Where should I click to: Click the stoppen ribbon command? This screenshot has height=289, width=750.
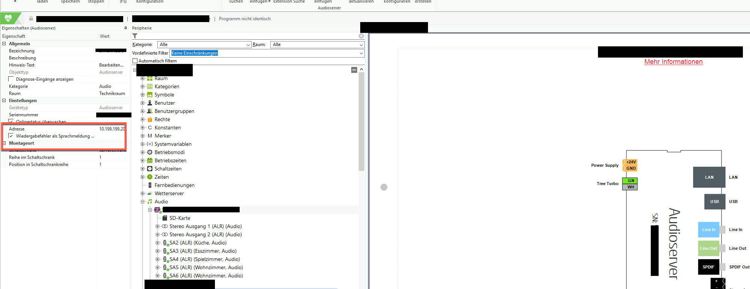click(x=96, y=1)
